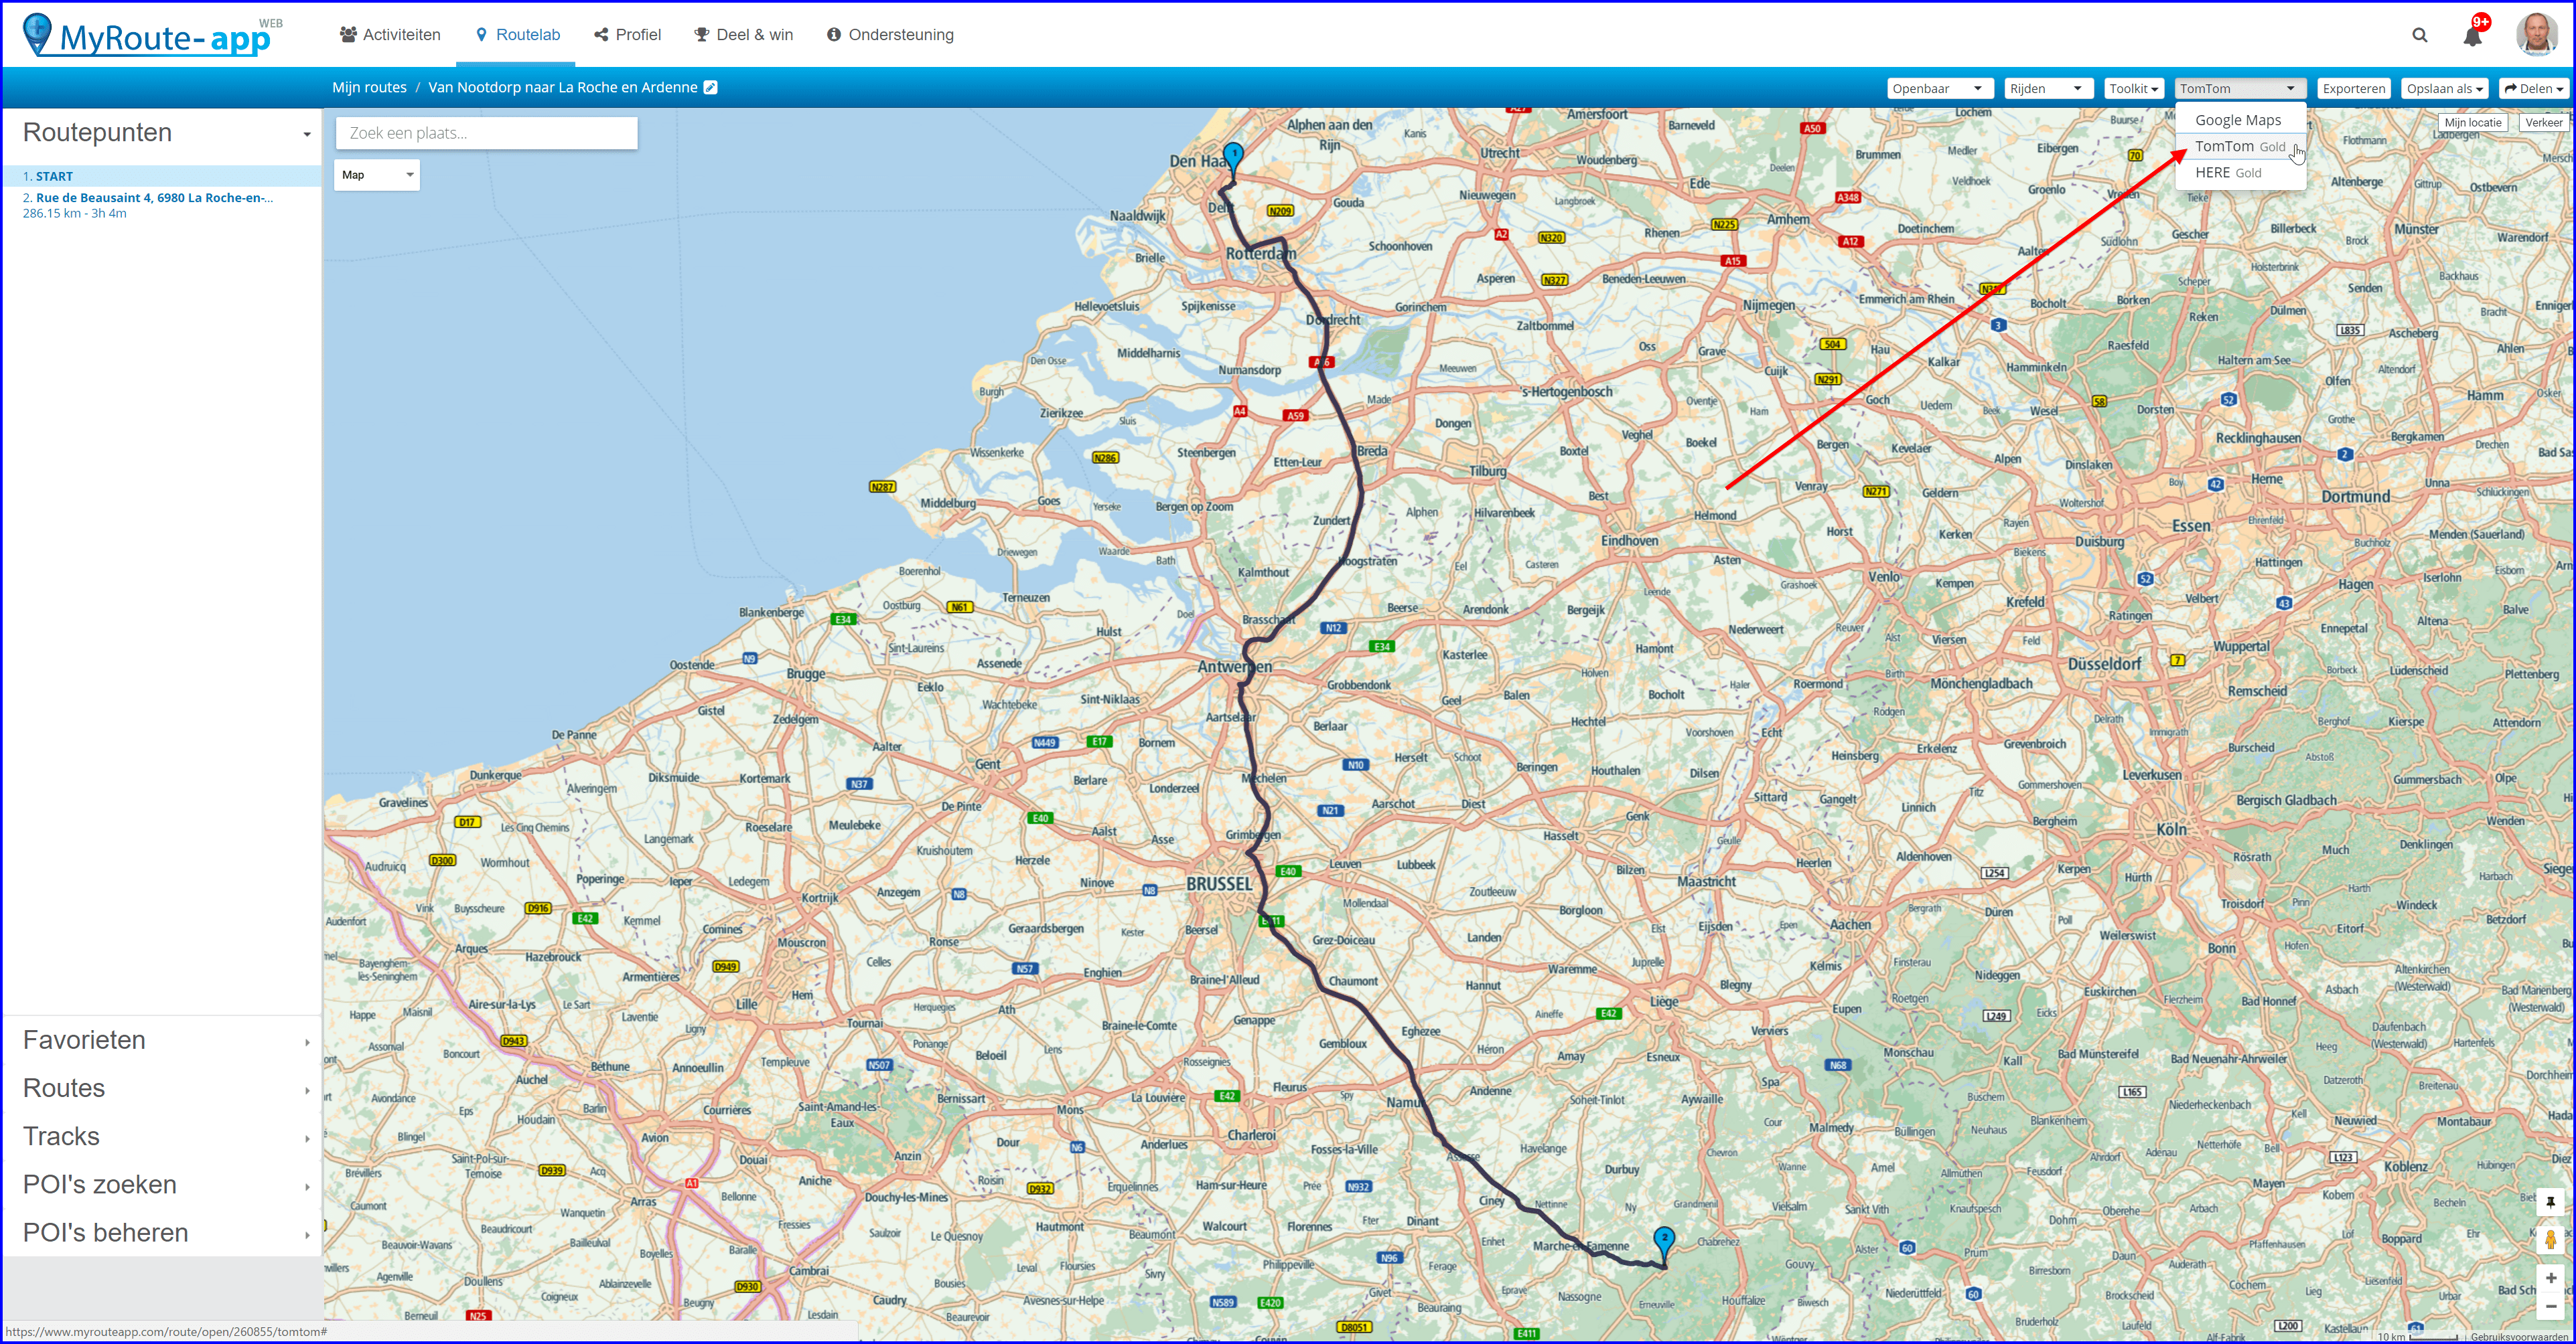This screenshot has width=2576, height=1344.
Task: Click the search magnifier icon
Action: pyautogui.click(x=2419, y=35)
